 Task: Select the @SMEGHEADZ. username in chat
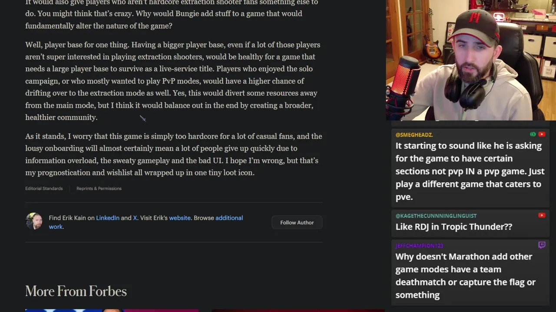point(414,135)
